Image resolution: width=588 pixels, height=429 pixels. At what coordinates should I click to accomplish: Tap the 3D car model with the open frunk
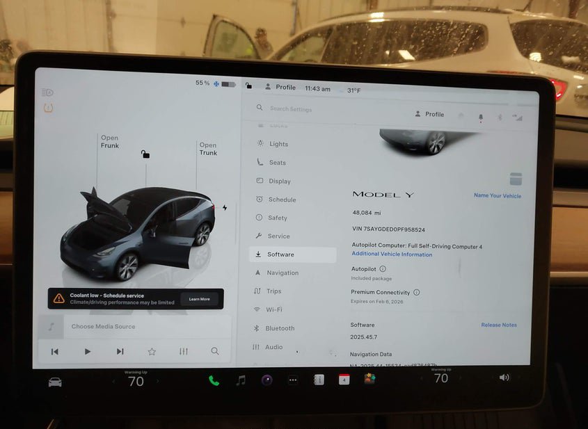point(138,233)
